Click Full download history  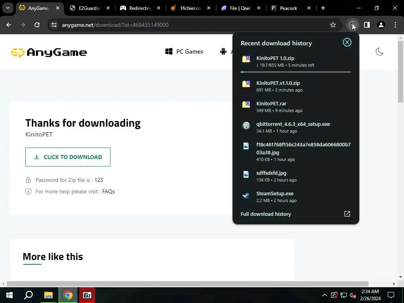(x=266, y=214)
